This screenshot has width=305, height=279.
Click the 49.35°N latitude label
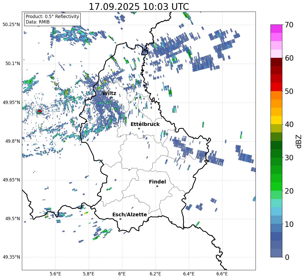tap(11, 257)
